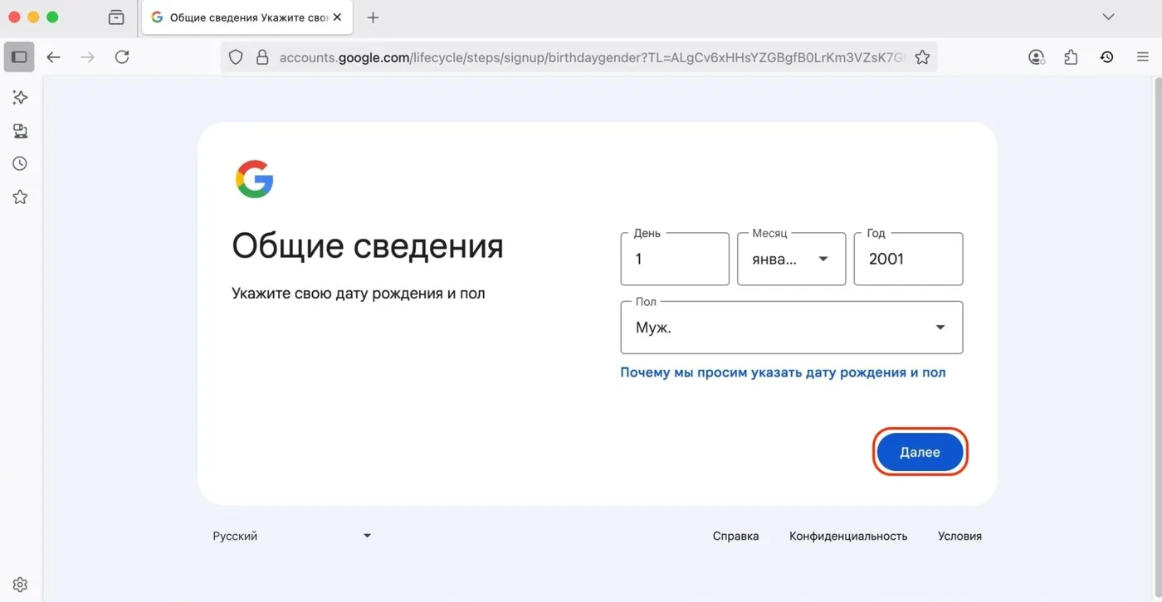Screen dimensions: 1162x602
Task: Bookmark this page with the star icon
Action: pos(922,57)
